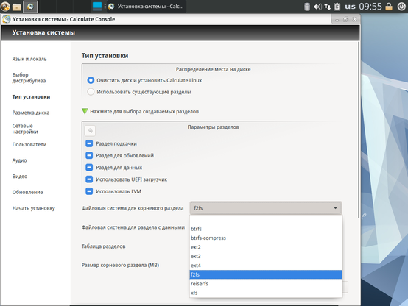Choose ext3 from the filesystem list
This screenshot has height=306, width=408.
pyautogui.click(x=266, y=256)
